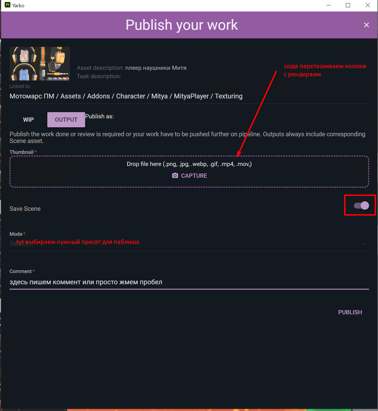The image size is (378, 411).
Task: Click the camera icon beside CAPTURE
Action: click(175, 176)
